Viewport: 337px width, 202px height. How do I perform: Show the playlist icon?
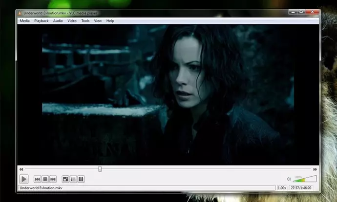point(73,179)
